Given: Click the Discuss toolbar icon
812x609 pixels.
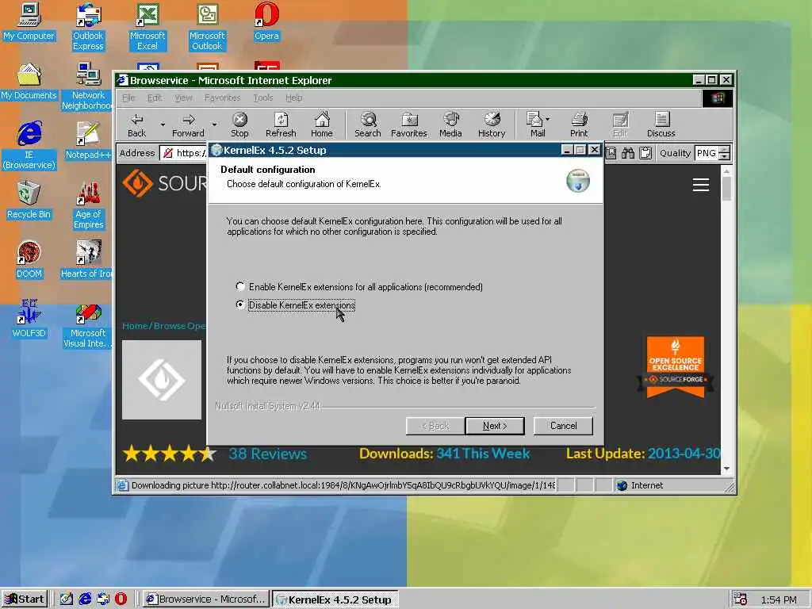Looking at the screenshot, I should pyautogui.click(x=661, y=125).
